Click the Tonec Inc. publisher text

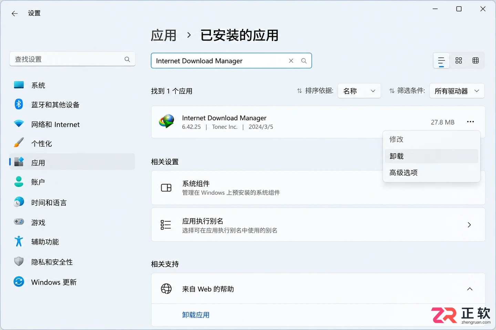tap(225, 127)
